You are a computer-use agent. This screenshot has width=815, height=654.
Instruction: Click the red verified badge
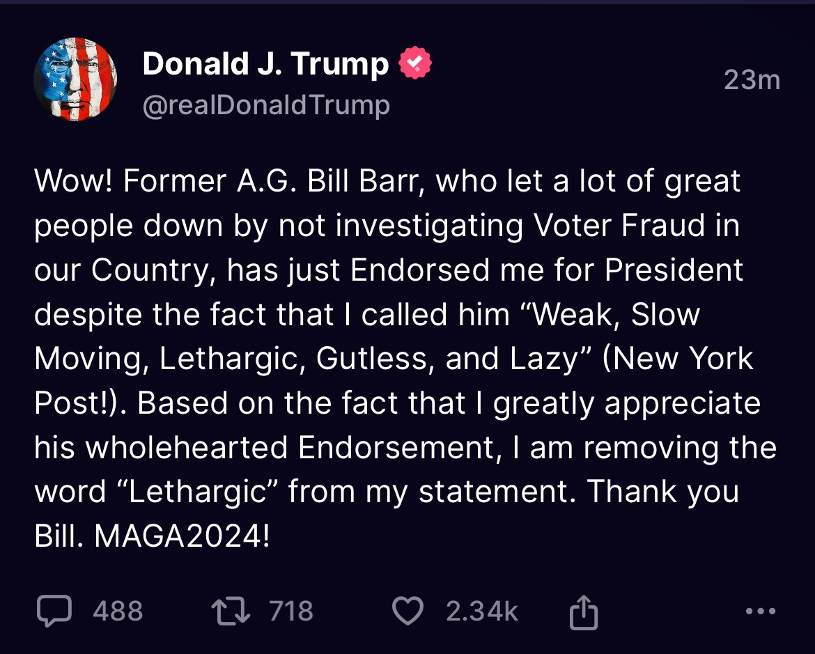(x=414, y=65)
